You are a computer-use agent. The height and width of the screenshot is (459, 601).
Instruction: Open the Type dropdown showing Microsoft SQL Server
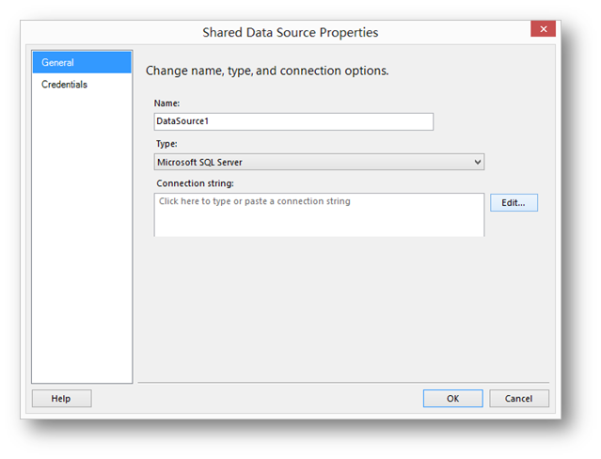[x=319, y=162]
